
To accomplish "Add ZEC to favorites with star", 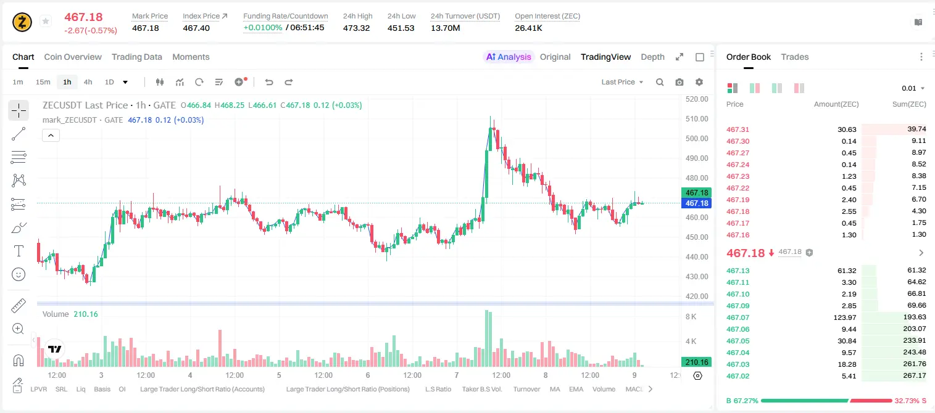I will tap(46, 22).
